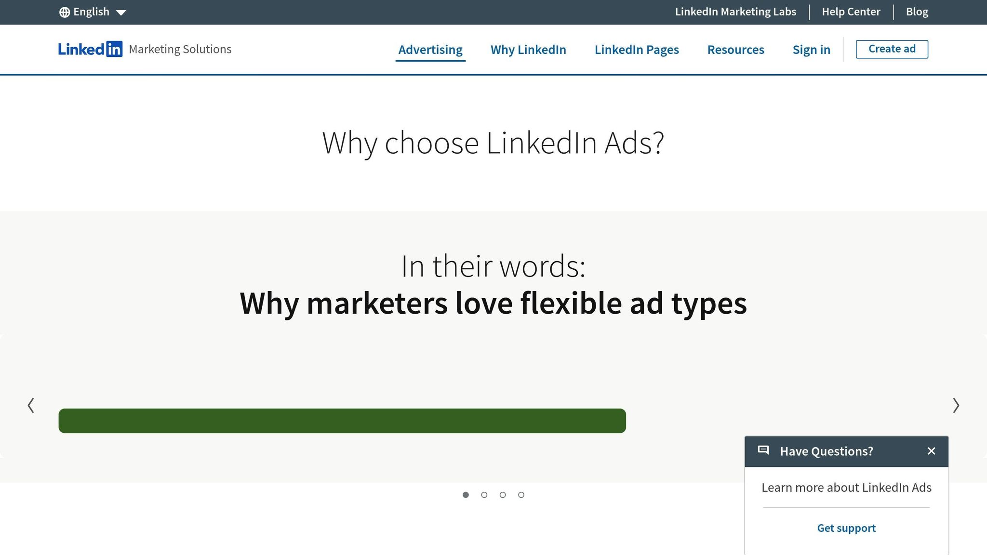The height and width of the screenshot is (555, 987).
Task: Expand the English language dropdown
Action: (92, 11)
